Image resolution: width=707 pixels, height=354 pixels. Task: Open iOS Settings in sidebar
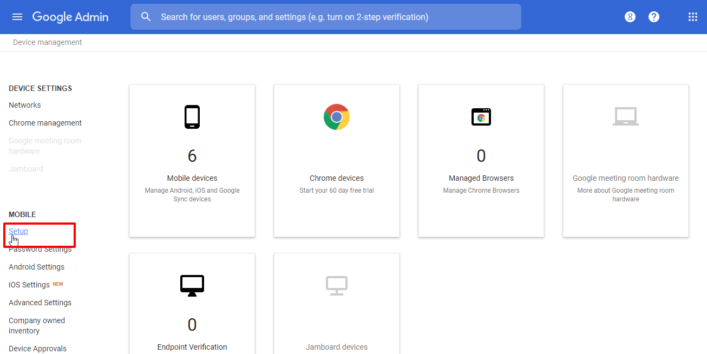point(29,285)
